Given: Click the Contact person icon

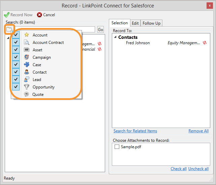Looking at the screenshot, I should (x=26, y=72).
